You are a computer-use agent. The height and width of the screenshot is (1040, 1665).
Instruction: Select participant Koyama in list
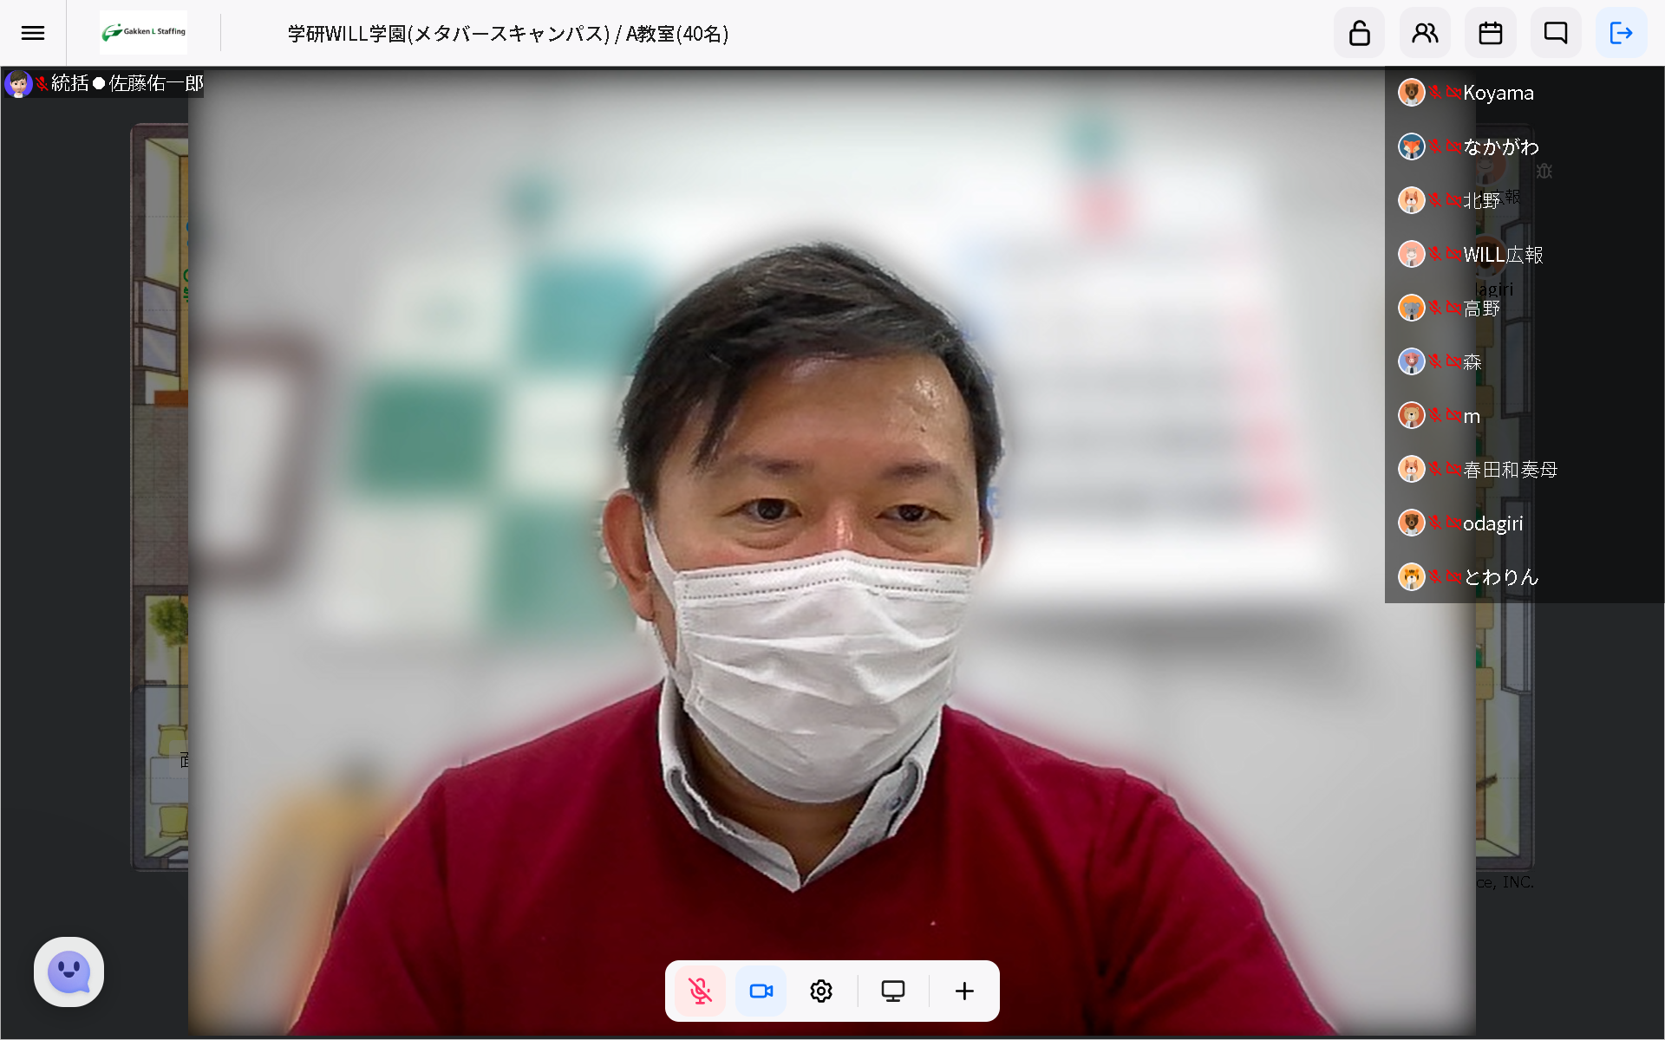[1498, 93]
